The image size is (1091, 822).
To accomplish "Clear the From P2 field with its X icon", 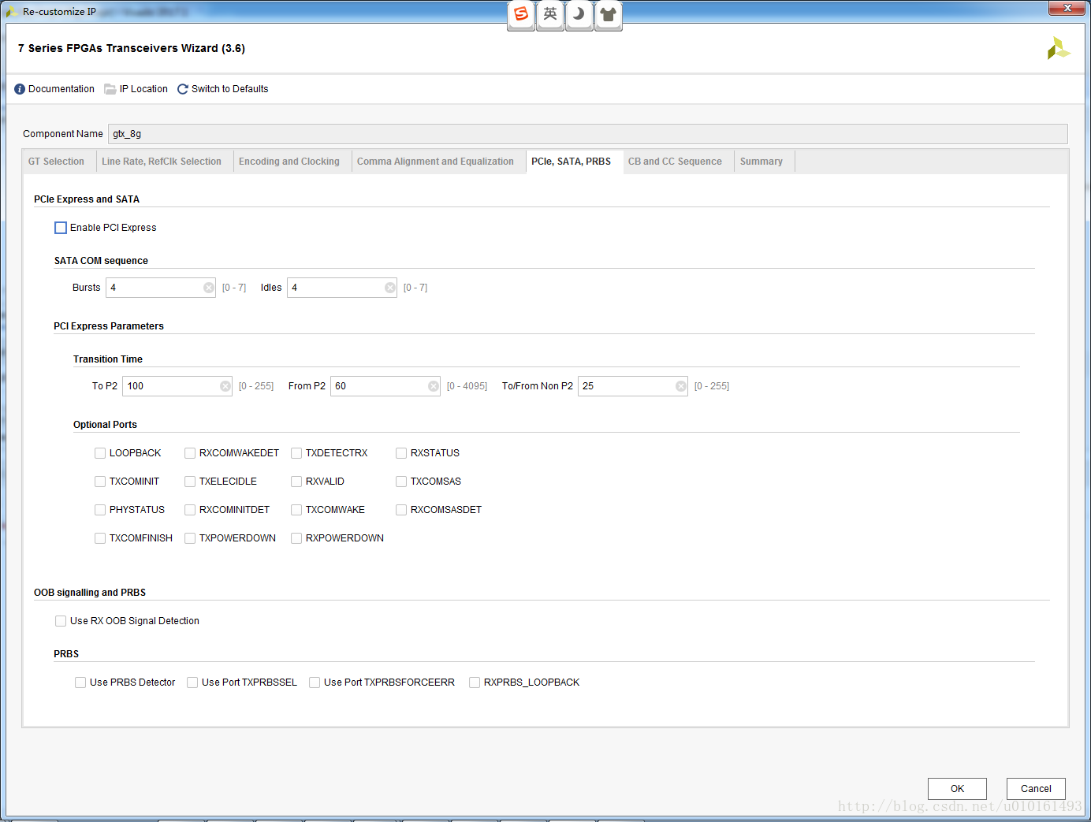I will tap(434, 386).
